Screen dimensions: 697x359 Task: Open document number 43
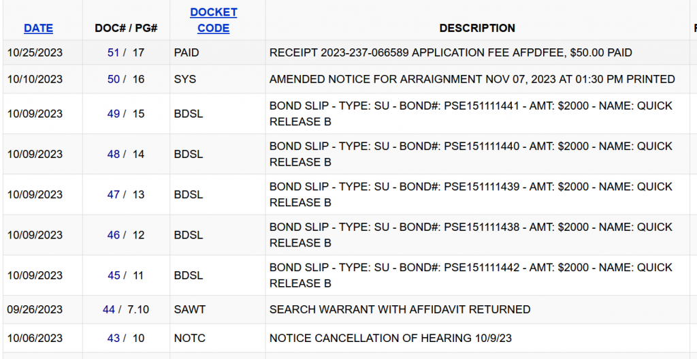114,338
